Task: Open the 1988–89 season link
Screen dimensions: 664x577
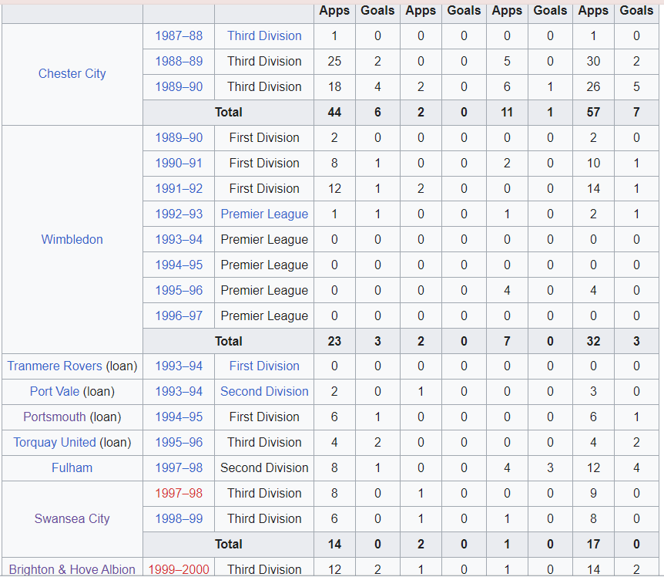Action: click(179, 61)
